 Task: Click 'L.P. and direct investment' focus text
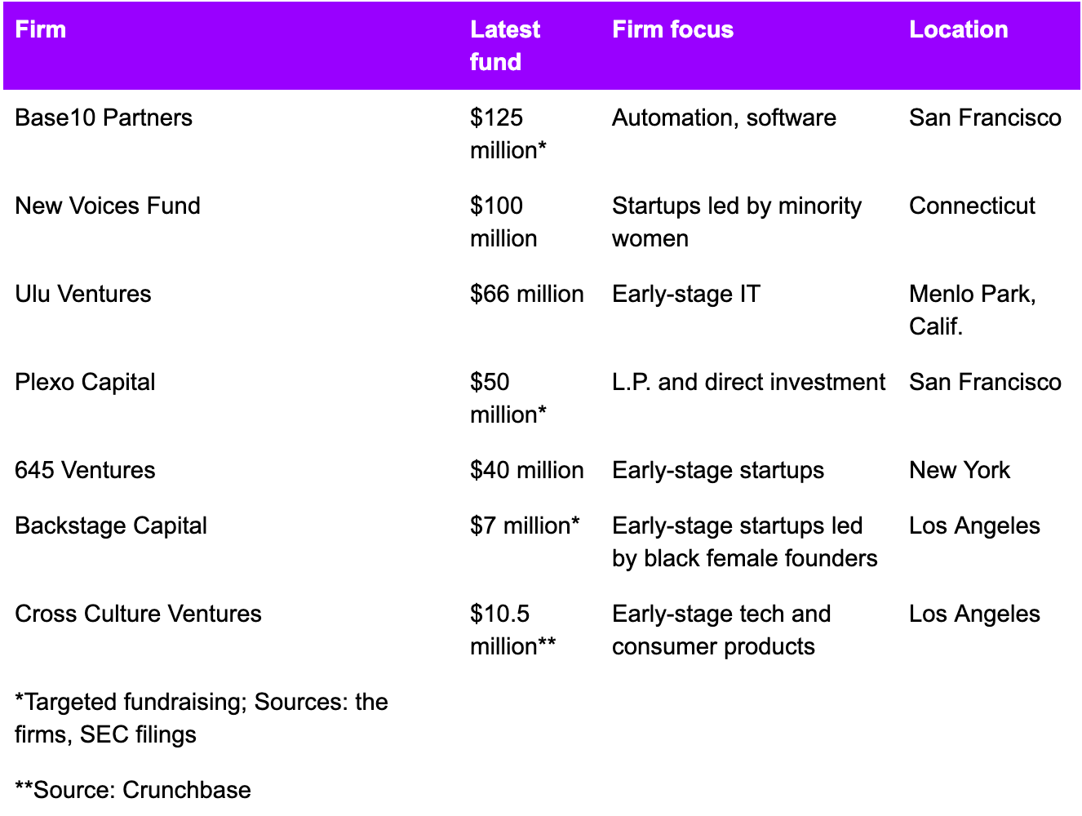pyautogui.click(x=749, y=382)
